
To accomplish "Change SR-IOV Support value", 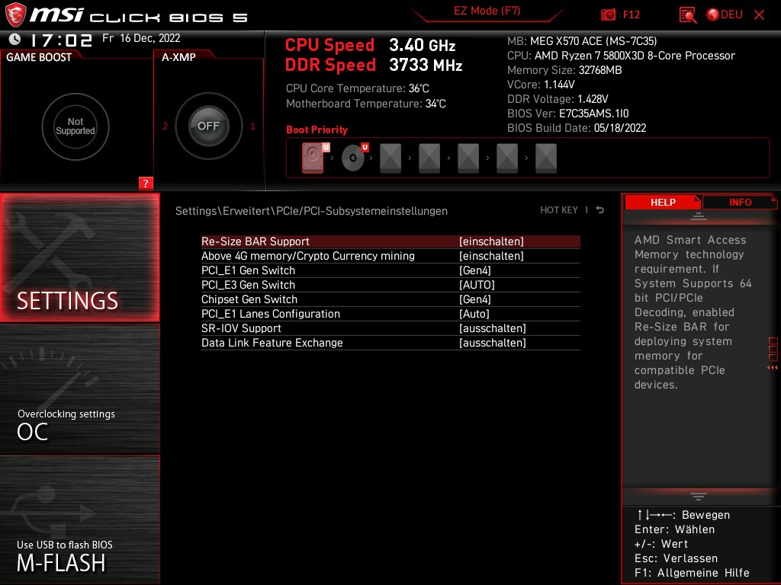I will (492, 328).
